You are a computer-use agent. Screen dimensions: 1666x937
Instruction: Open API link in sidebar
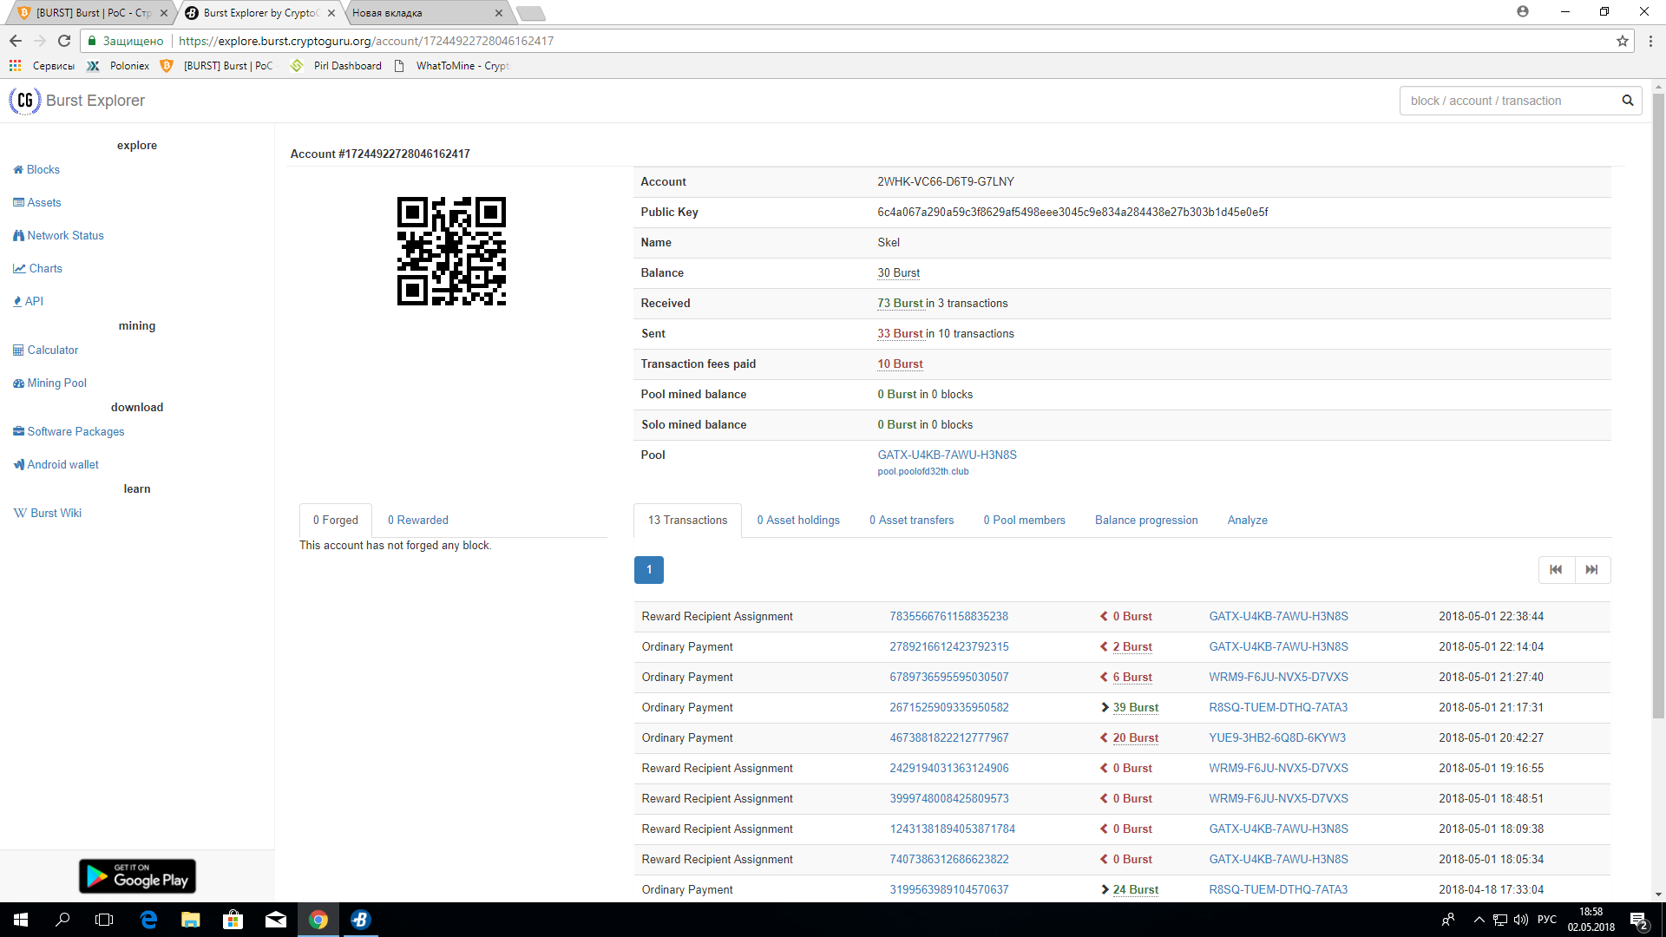[x=29, y=301]
